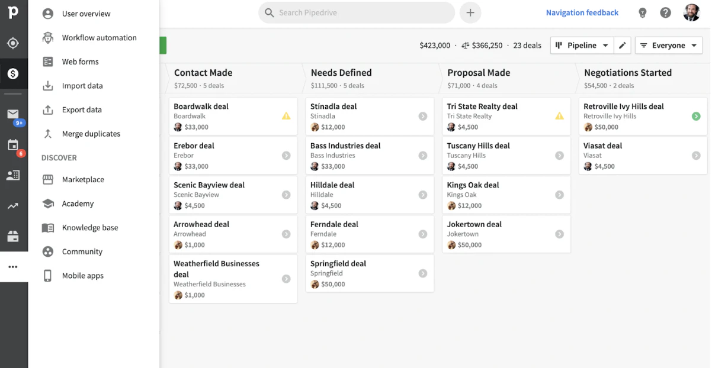712x368 pixels.
Task: Click the Springfield deal $50,000 value
Action: (x=333, y=285)
